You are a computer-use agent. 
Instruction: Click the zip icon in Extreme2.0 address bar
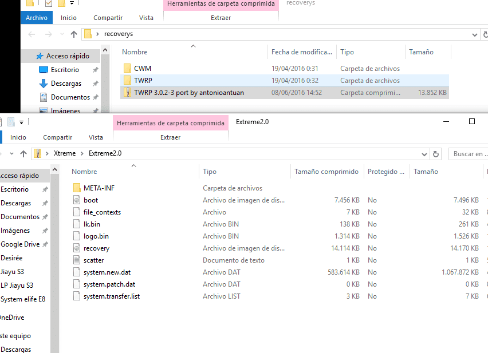point(38,153)
